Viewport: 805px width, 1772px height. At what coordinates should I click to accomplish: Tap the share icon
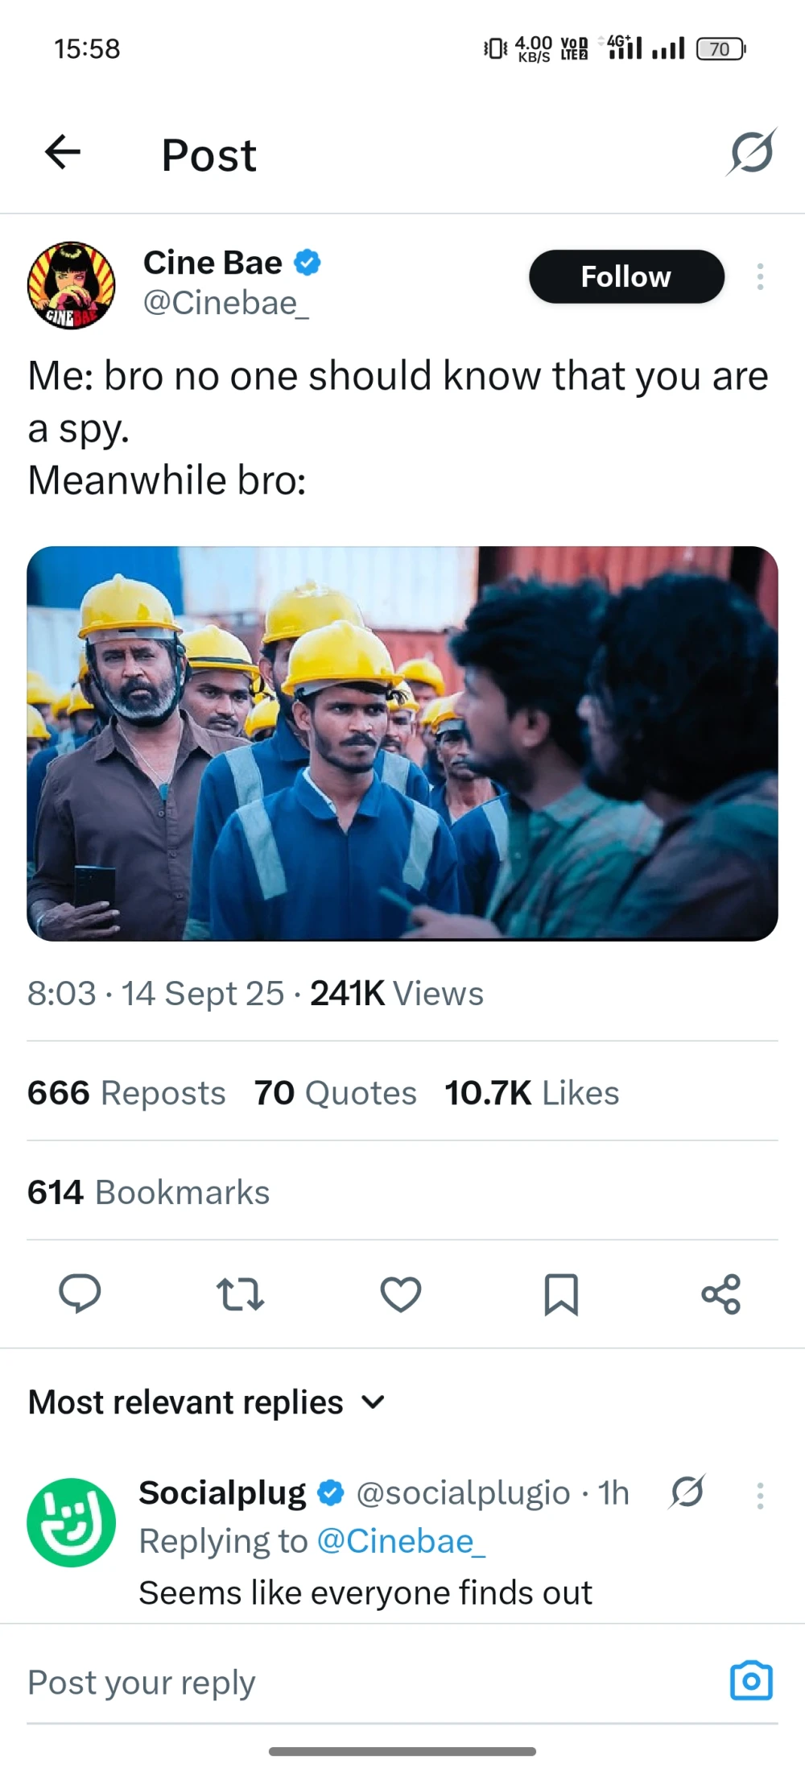tap(720, 1294)
